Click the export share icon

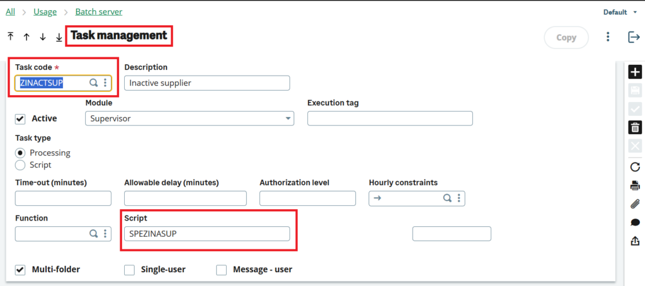pyautogui.click(x=635, y=241)
